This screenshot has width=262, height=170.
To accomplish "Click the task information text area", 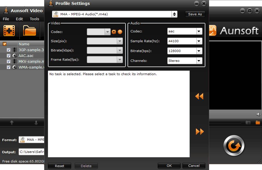I will [x=119, y=114].
